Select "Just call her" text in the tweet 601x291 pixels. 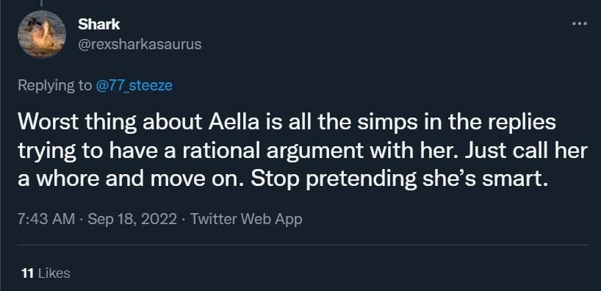[x=525, y=151]
